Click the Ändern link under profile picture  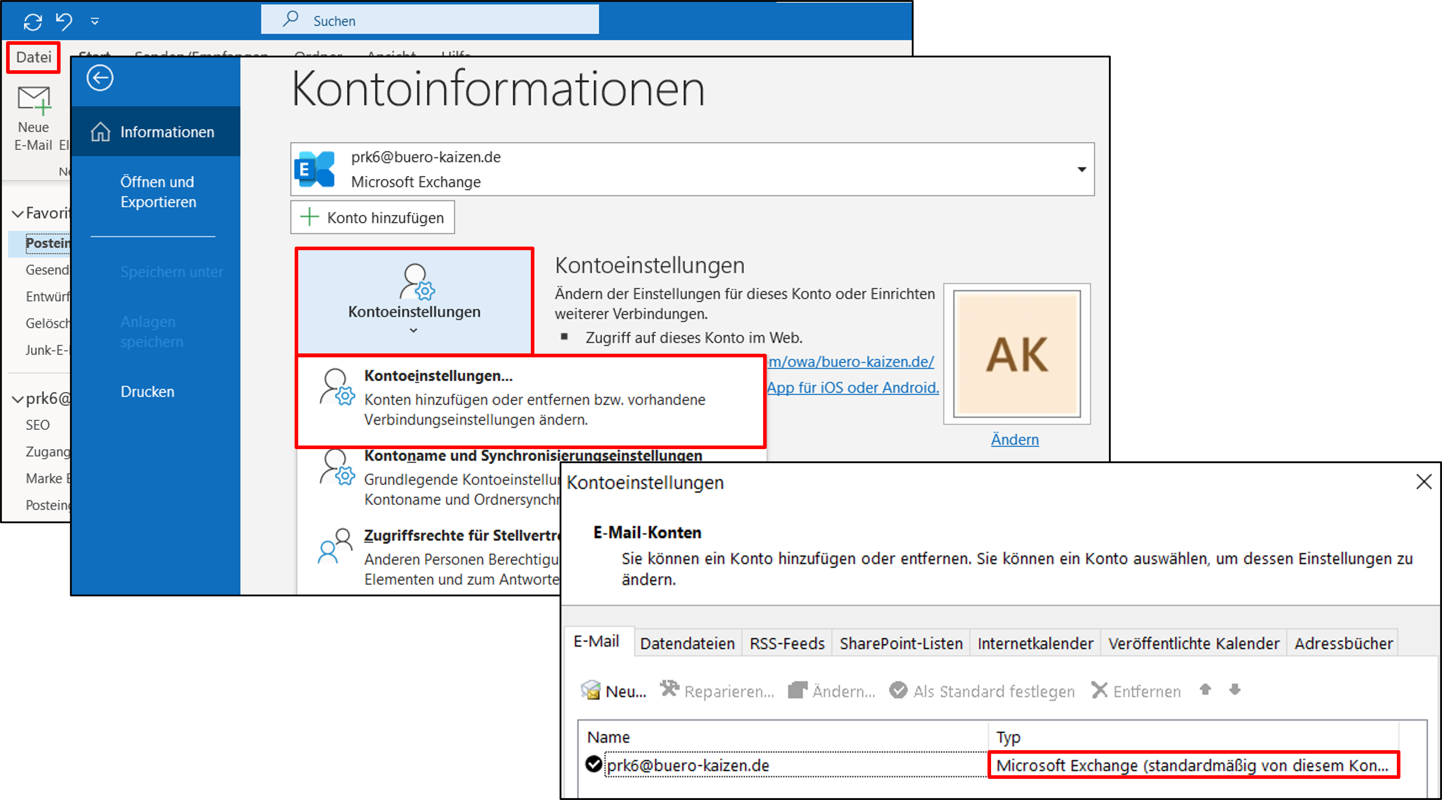(1014, 439)
